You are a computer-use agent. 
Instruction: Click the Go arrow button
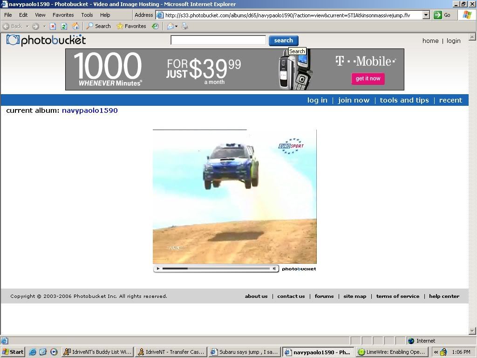[443, 15]
